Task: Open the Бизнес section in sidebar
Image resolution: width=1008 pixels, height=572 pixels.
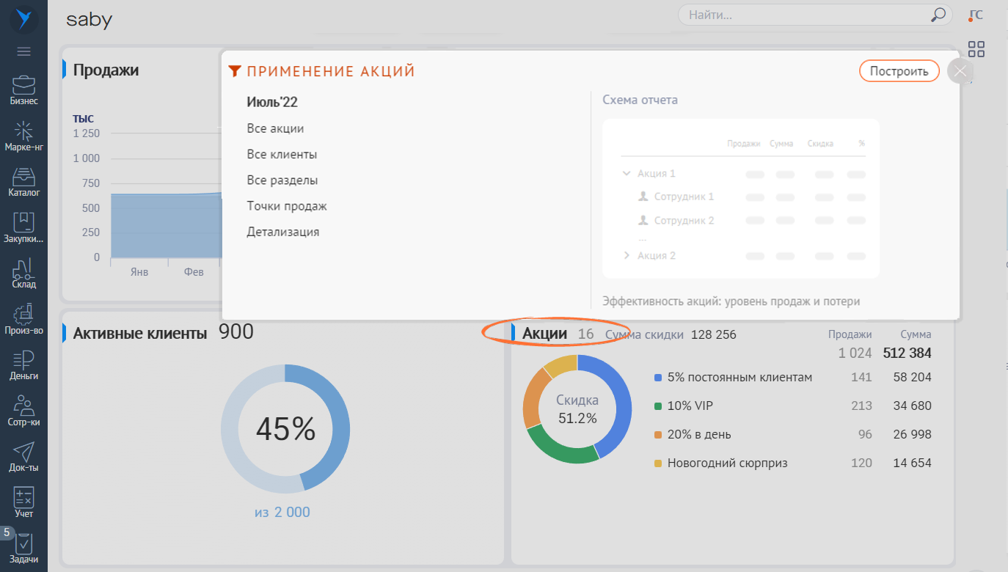Action: [23, 89]
